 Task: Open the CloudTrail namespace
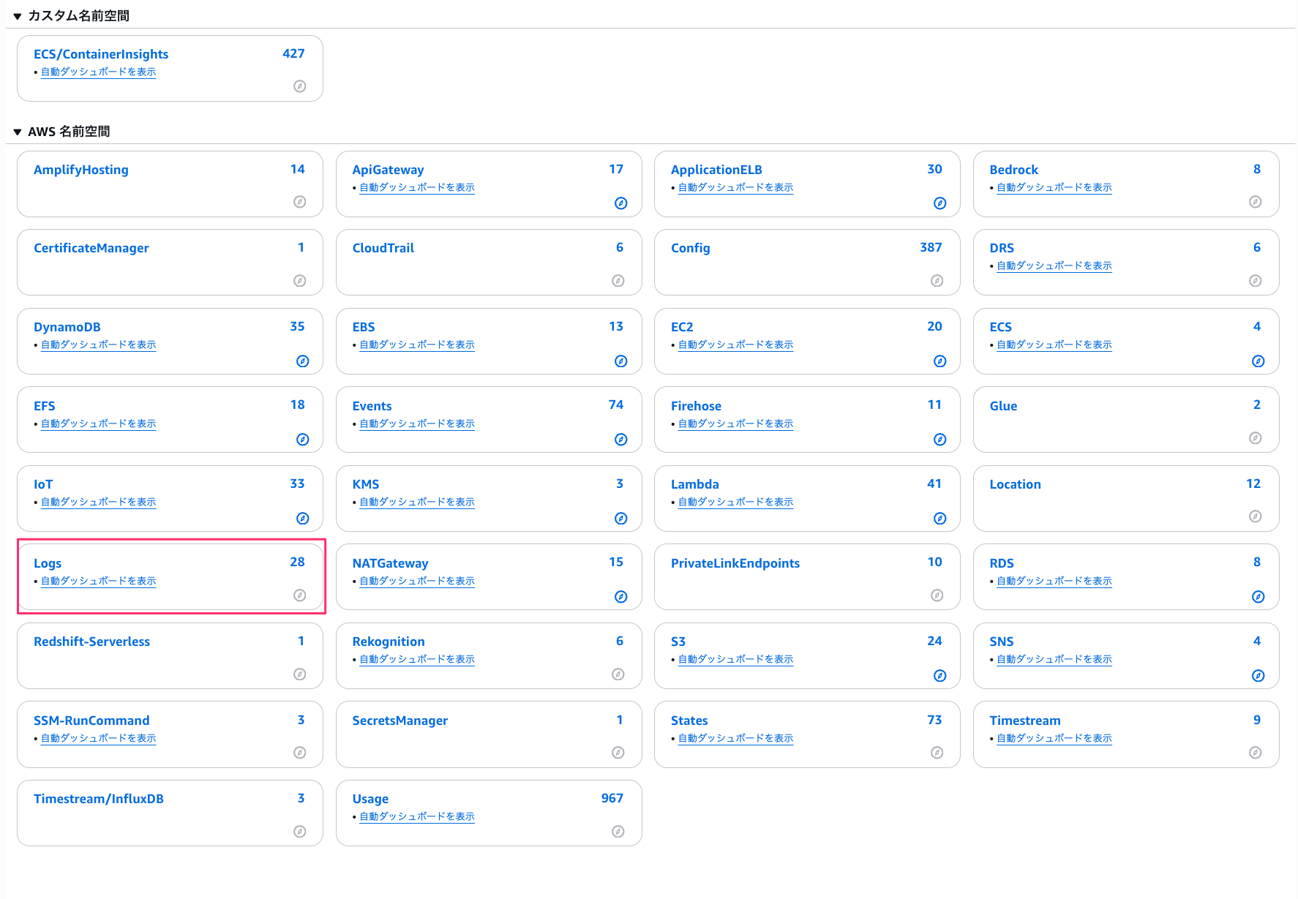[x=383, y=248]
